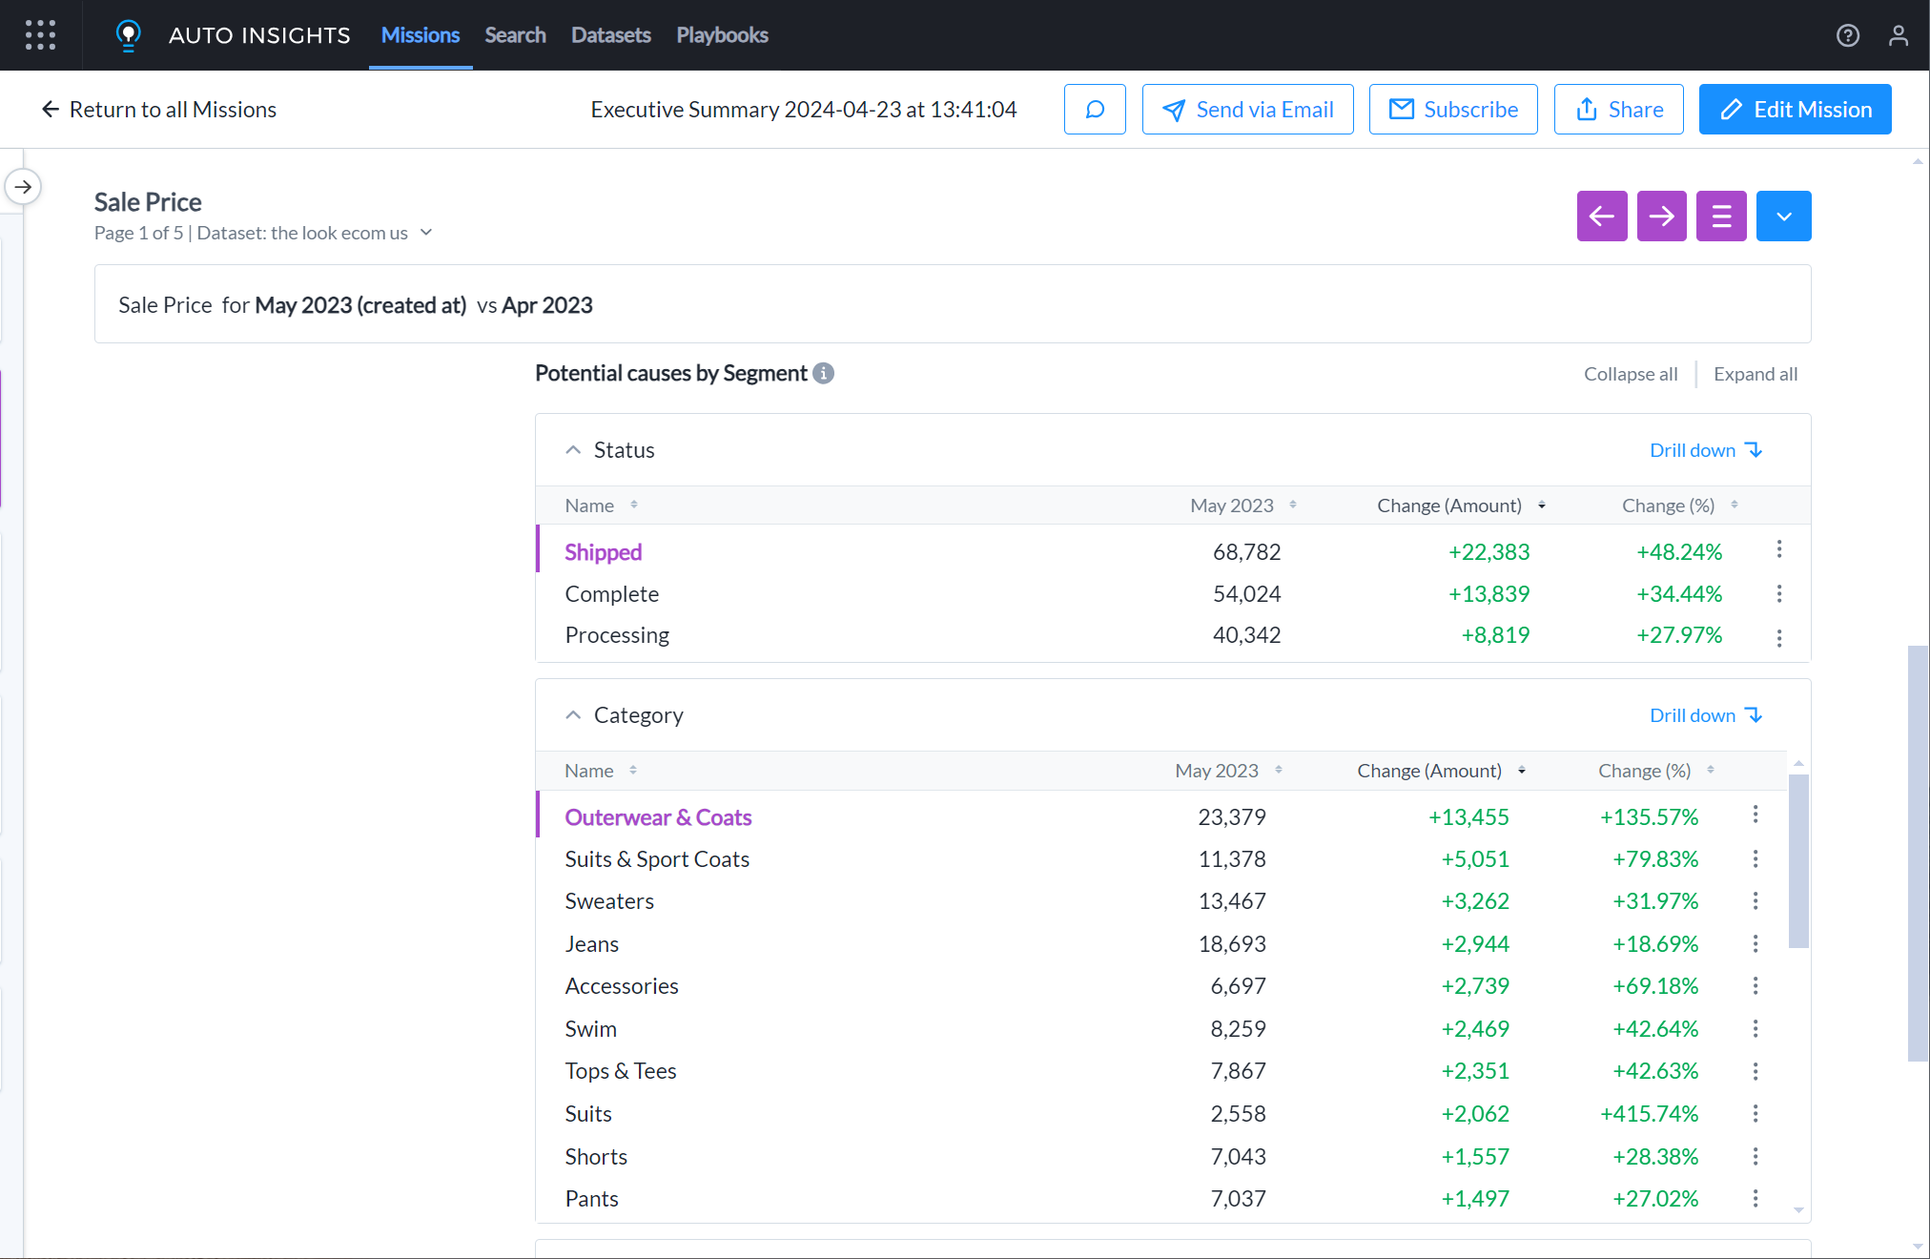This screenshot has height=1259, width=1930.
Task: Open the Playbooks menu item
Action: tap(722, 35)
